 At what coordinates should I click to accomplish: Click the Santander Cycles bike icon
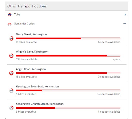click(x=10, y=24)
